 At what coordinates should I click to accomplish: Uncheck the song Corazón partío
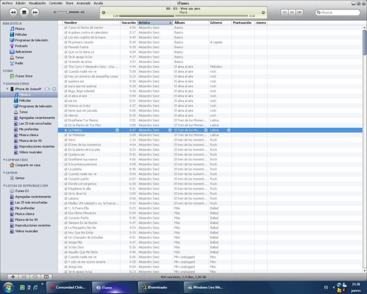(66, 179)
